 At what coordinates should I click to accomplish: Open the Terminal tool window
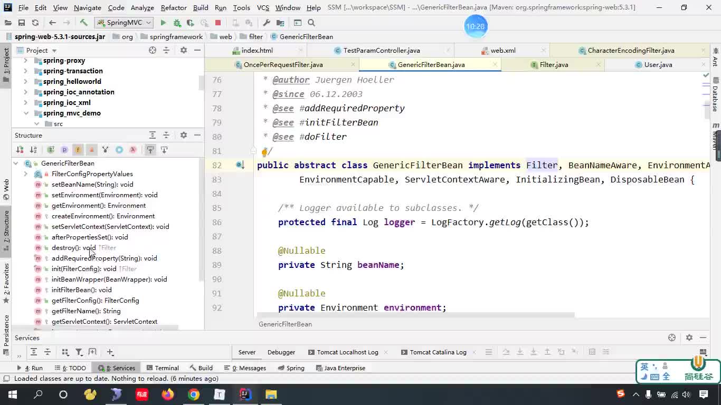[x=163, y=368]
